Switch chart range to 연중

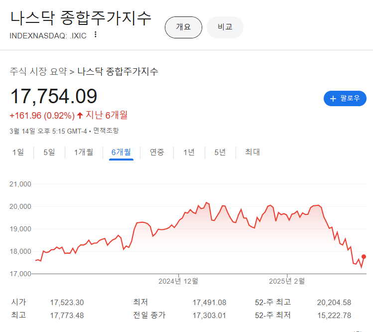click(x=157, y=152)
